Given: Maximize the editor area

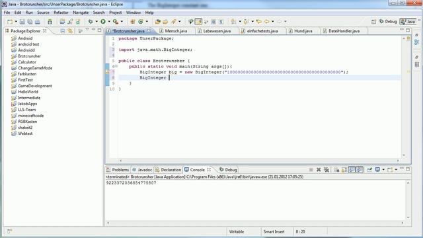Looking at the screenshot, I should pyautogui.click(x=408, y=30).
